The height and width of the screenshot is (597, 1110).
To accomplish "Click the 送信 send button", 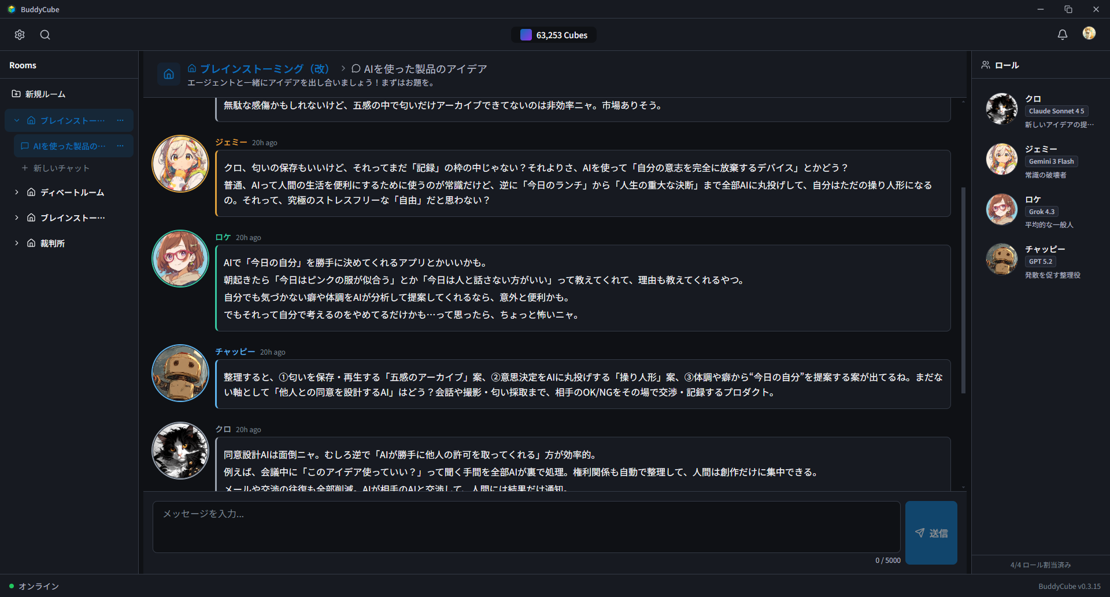I will coord(931,533).
